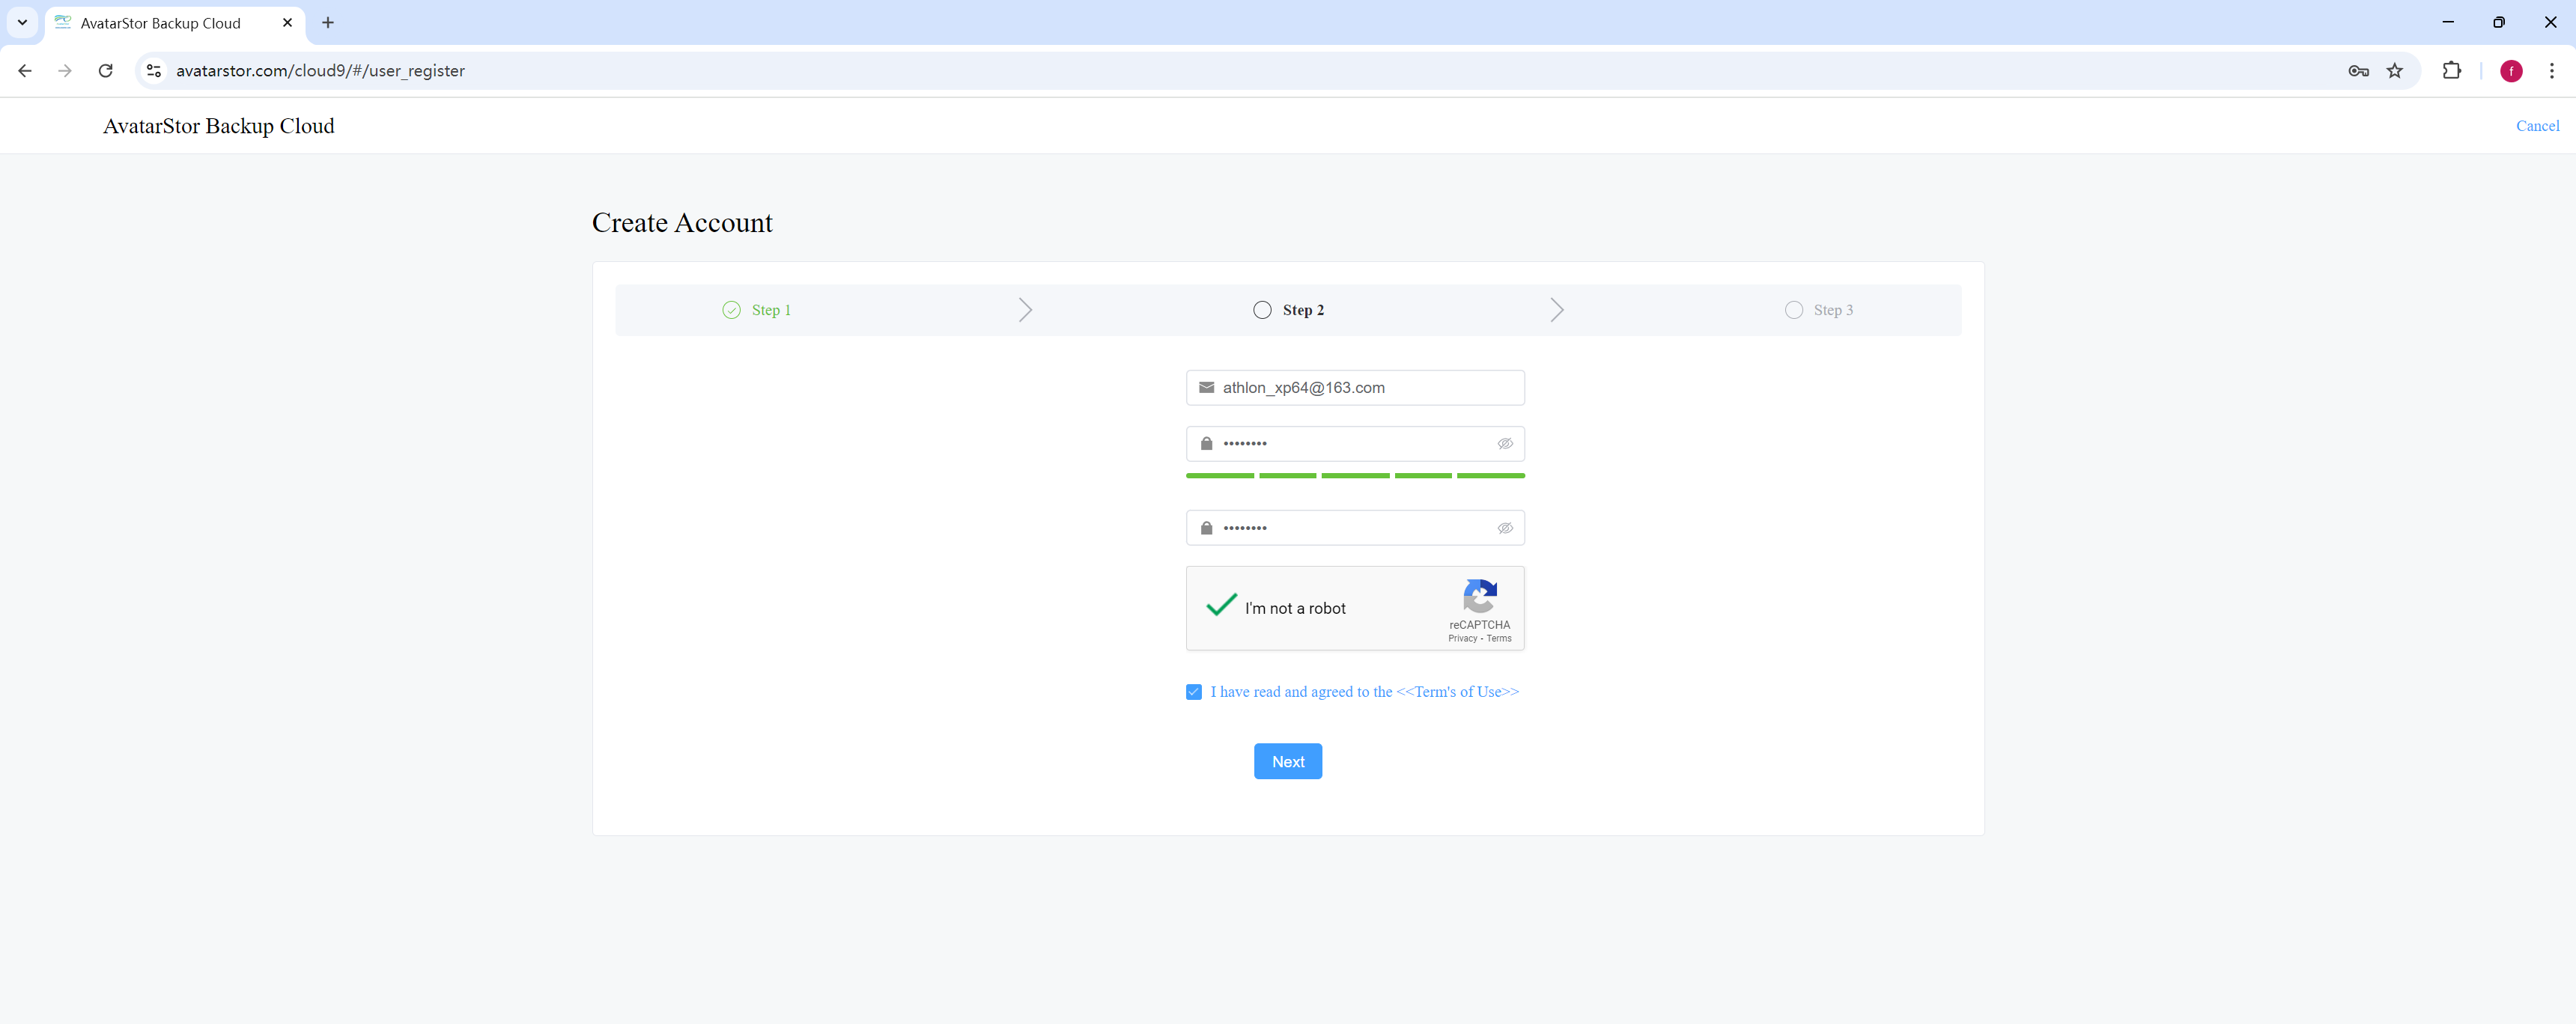Toggle the I'm not a robot checkmark

(x=1221, y=605)
